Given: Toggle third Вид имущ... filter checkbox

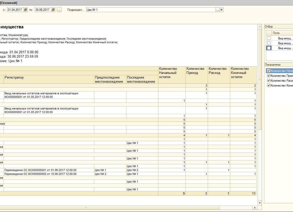Looking at the screenshot, I should [269, 48].
